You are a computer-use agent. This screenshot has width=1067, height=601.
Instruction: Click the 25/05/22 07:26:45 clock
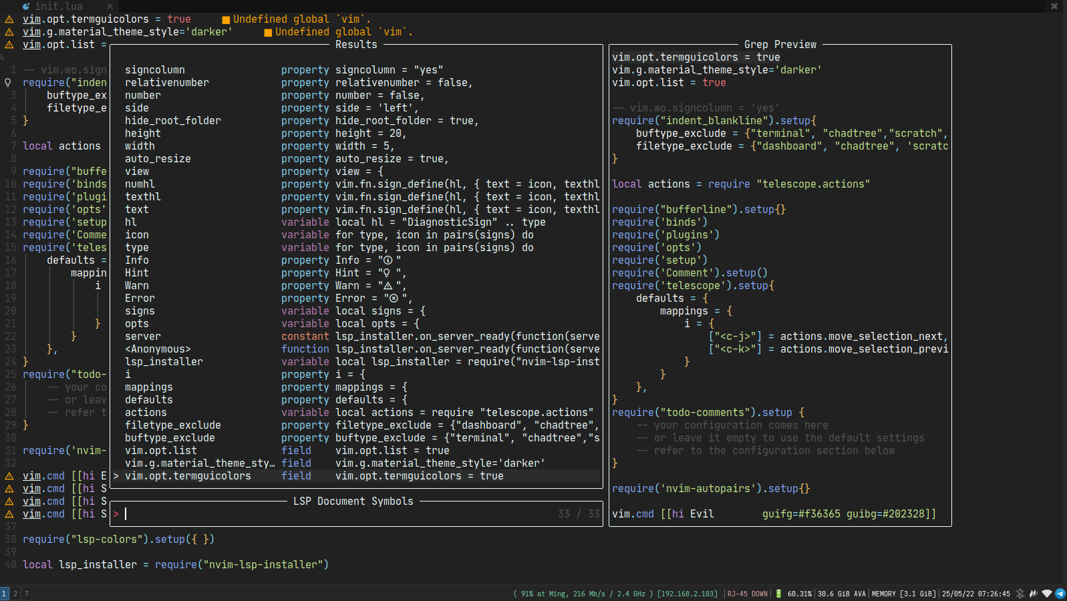(976, 594)
